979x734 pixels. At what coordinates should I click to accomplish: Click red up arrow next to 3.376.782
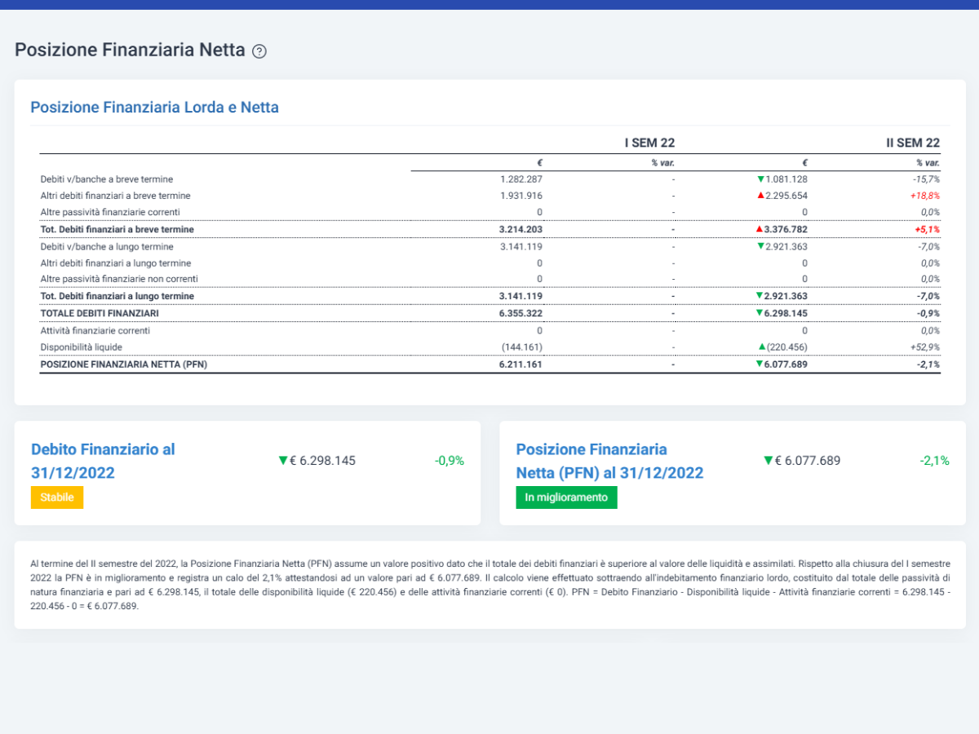tap(760, 229)
